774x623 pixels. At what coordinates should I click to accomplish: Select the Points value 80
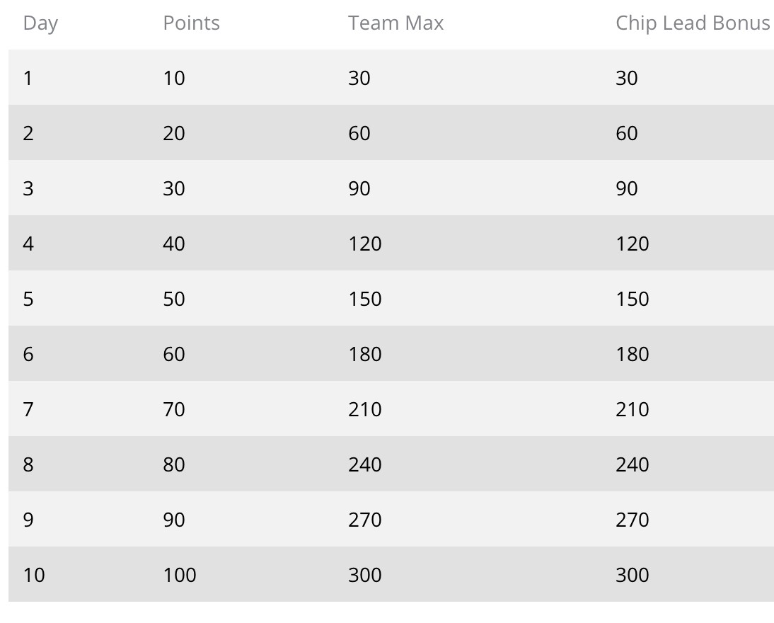click(174, 464)
